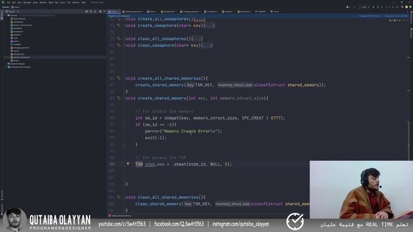413x232 pixels.
Task: Switch to the makefile editor tab
Action: [x=260, y=12]
